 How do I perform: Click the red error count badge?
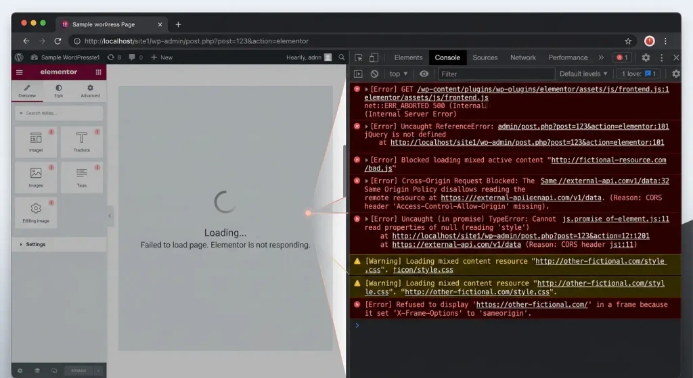(623, 57)
